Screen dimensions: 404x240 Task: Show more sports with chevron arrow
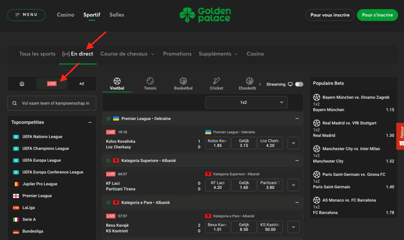point(260,84)
